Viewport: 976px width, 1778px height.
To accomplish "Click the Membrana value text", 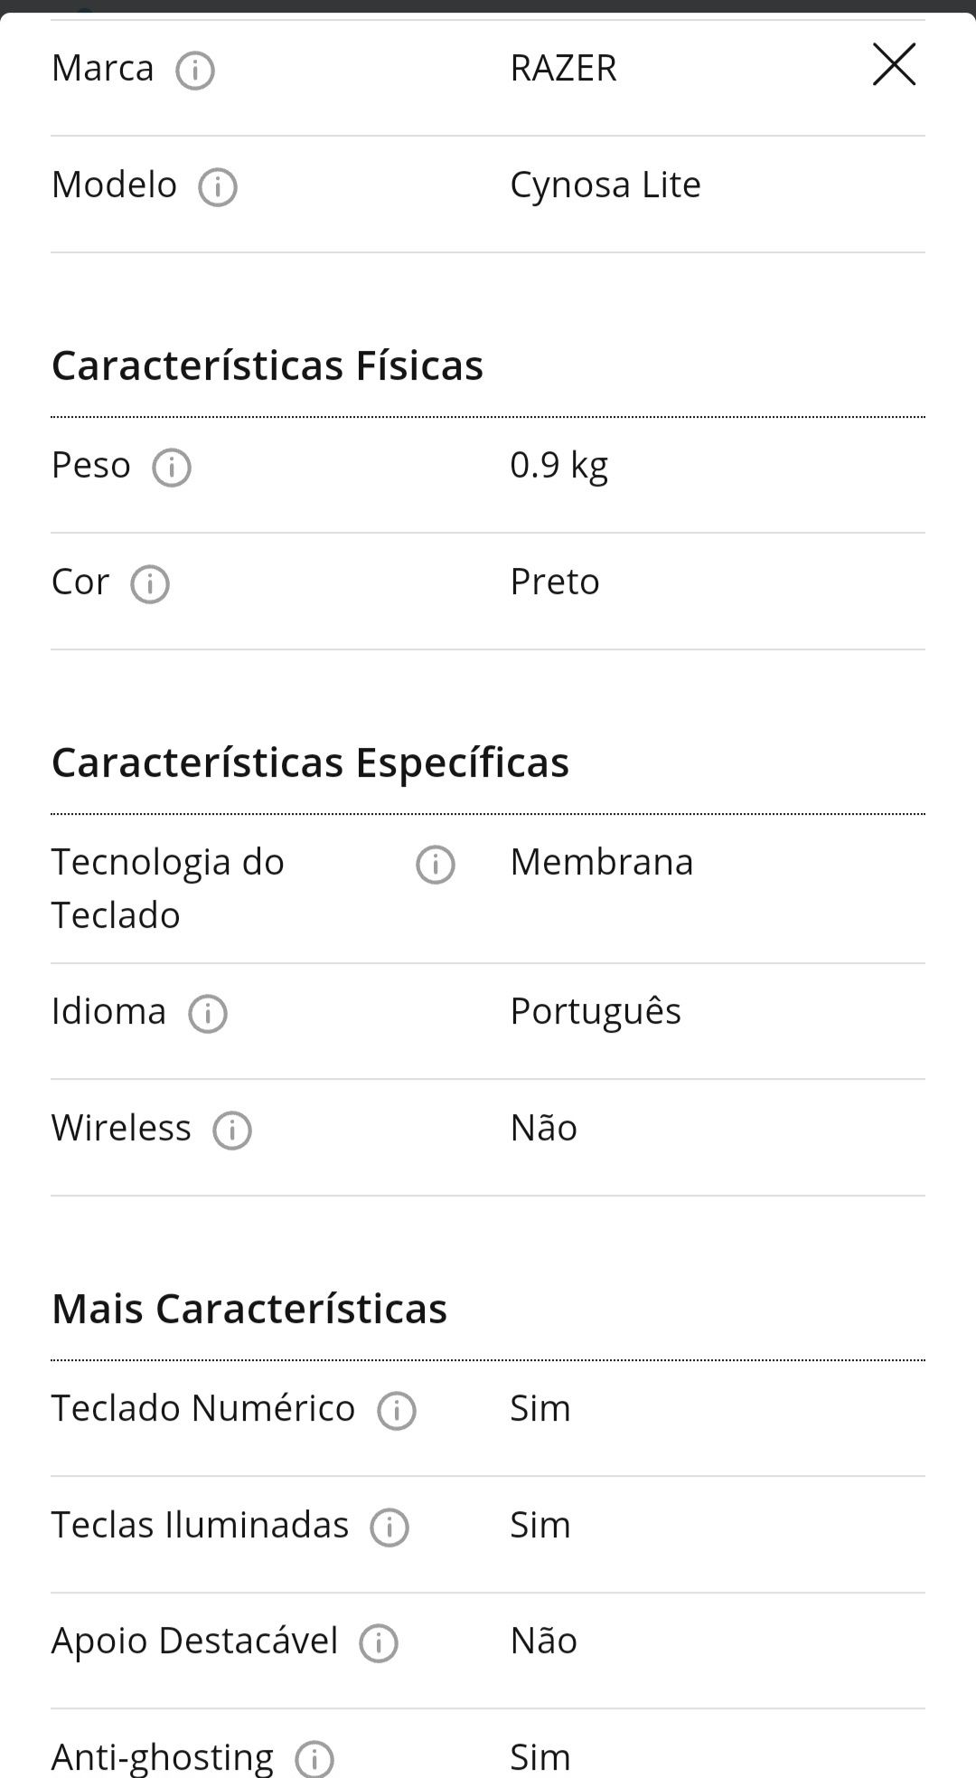I will pyautogui.click(x=602, y=862).
